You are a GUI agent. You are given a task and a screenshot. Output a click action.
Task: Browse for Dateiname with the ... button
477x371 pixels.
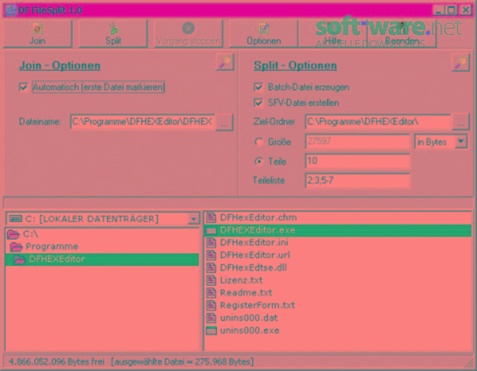(x=225, y=122)
